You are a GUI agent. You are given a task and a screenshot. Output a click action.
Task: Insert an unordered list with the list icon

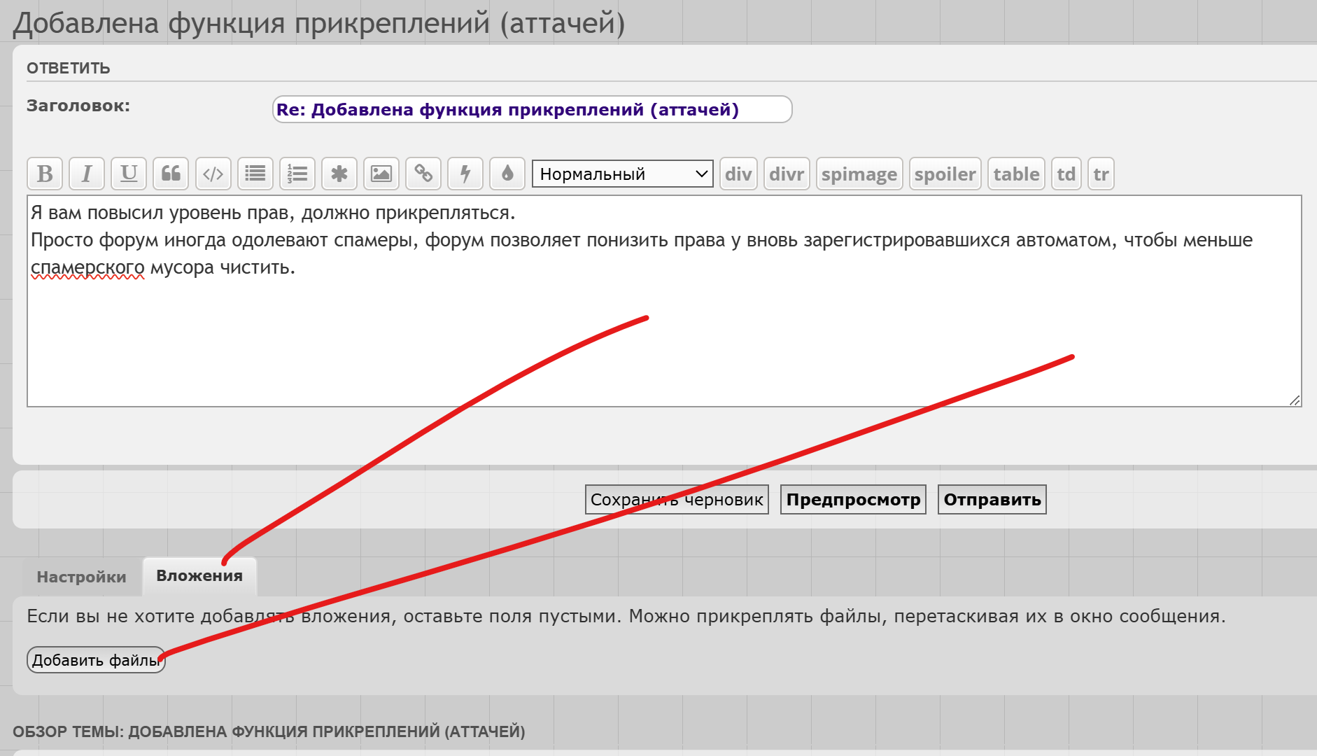pyautogui.click(x=255, y=174)
